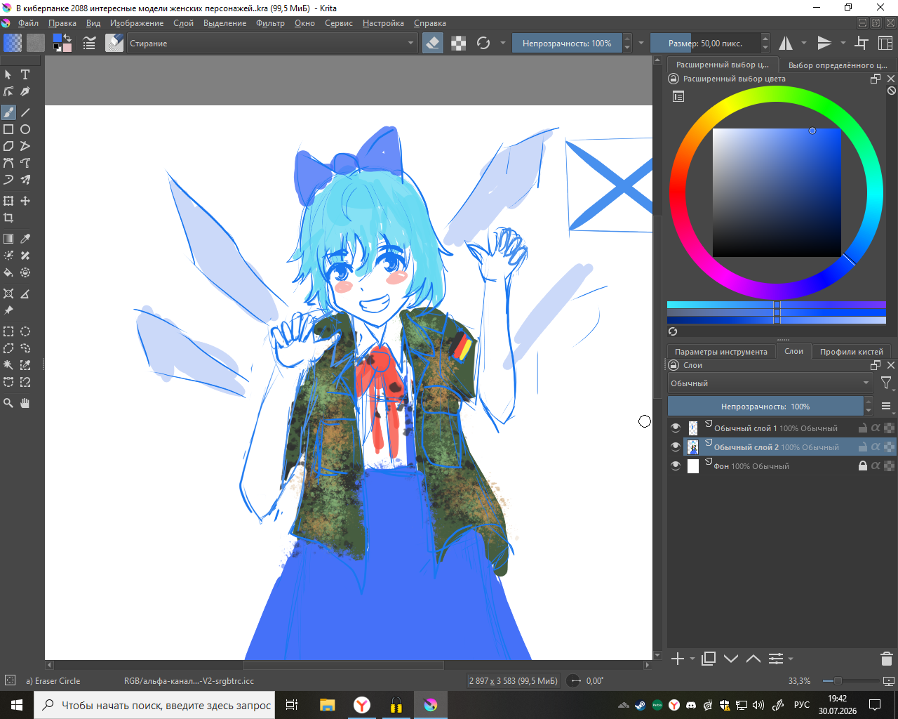
Task: Toggle horizontal mirror mode
Action: point(786,43)
